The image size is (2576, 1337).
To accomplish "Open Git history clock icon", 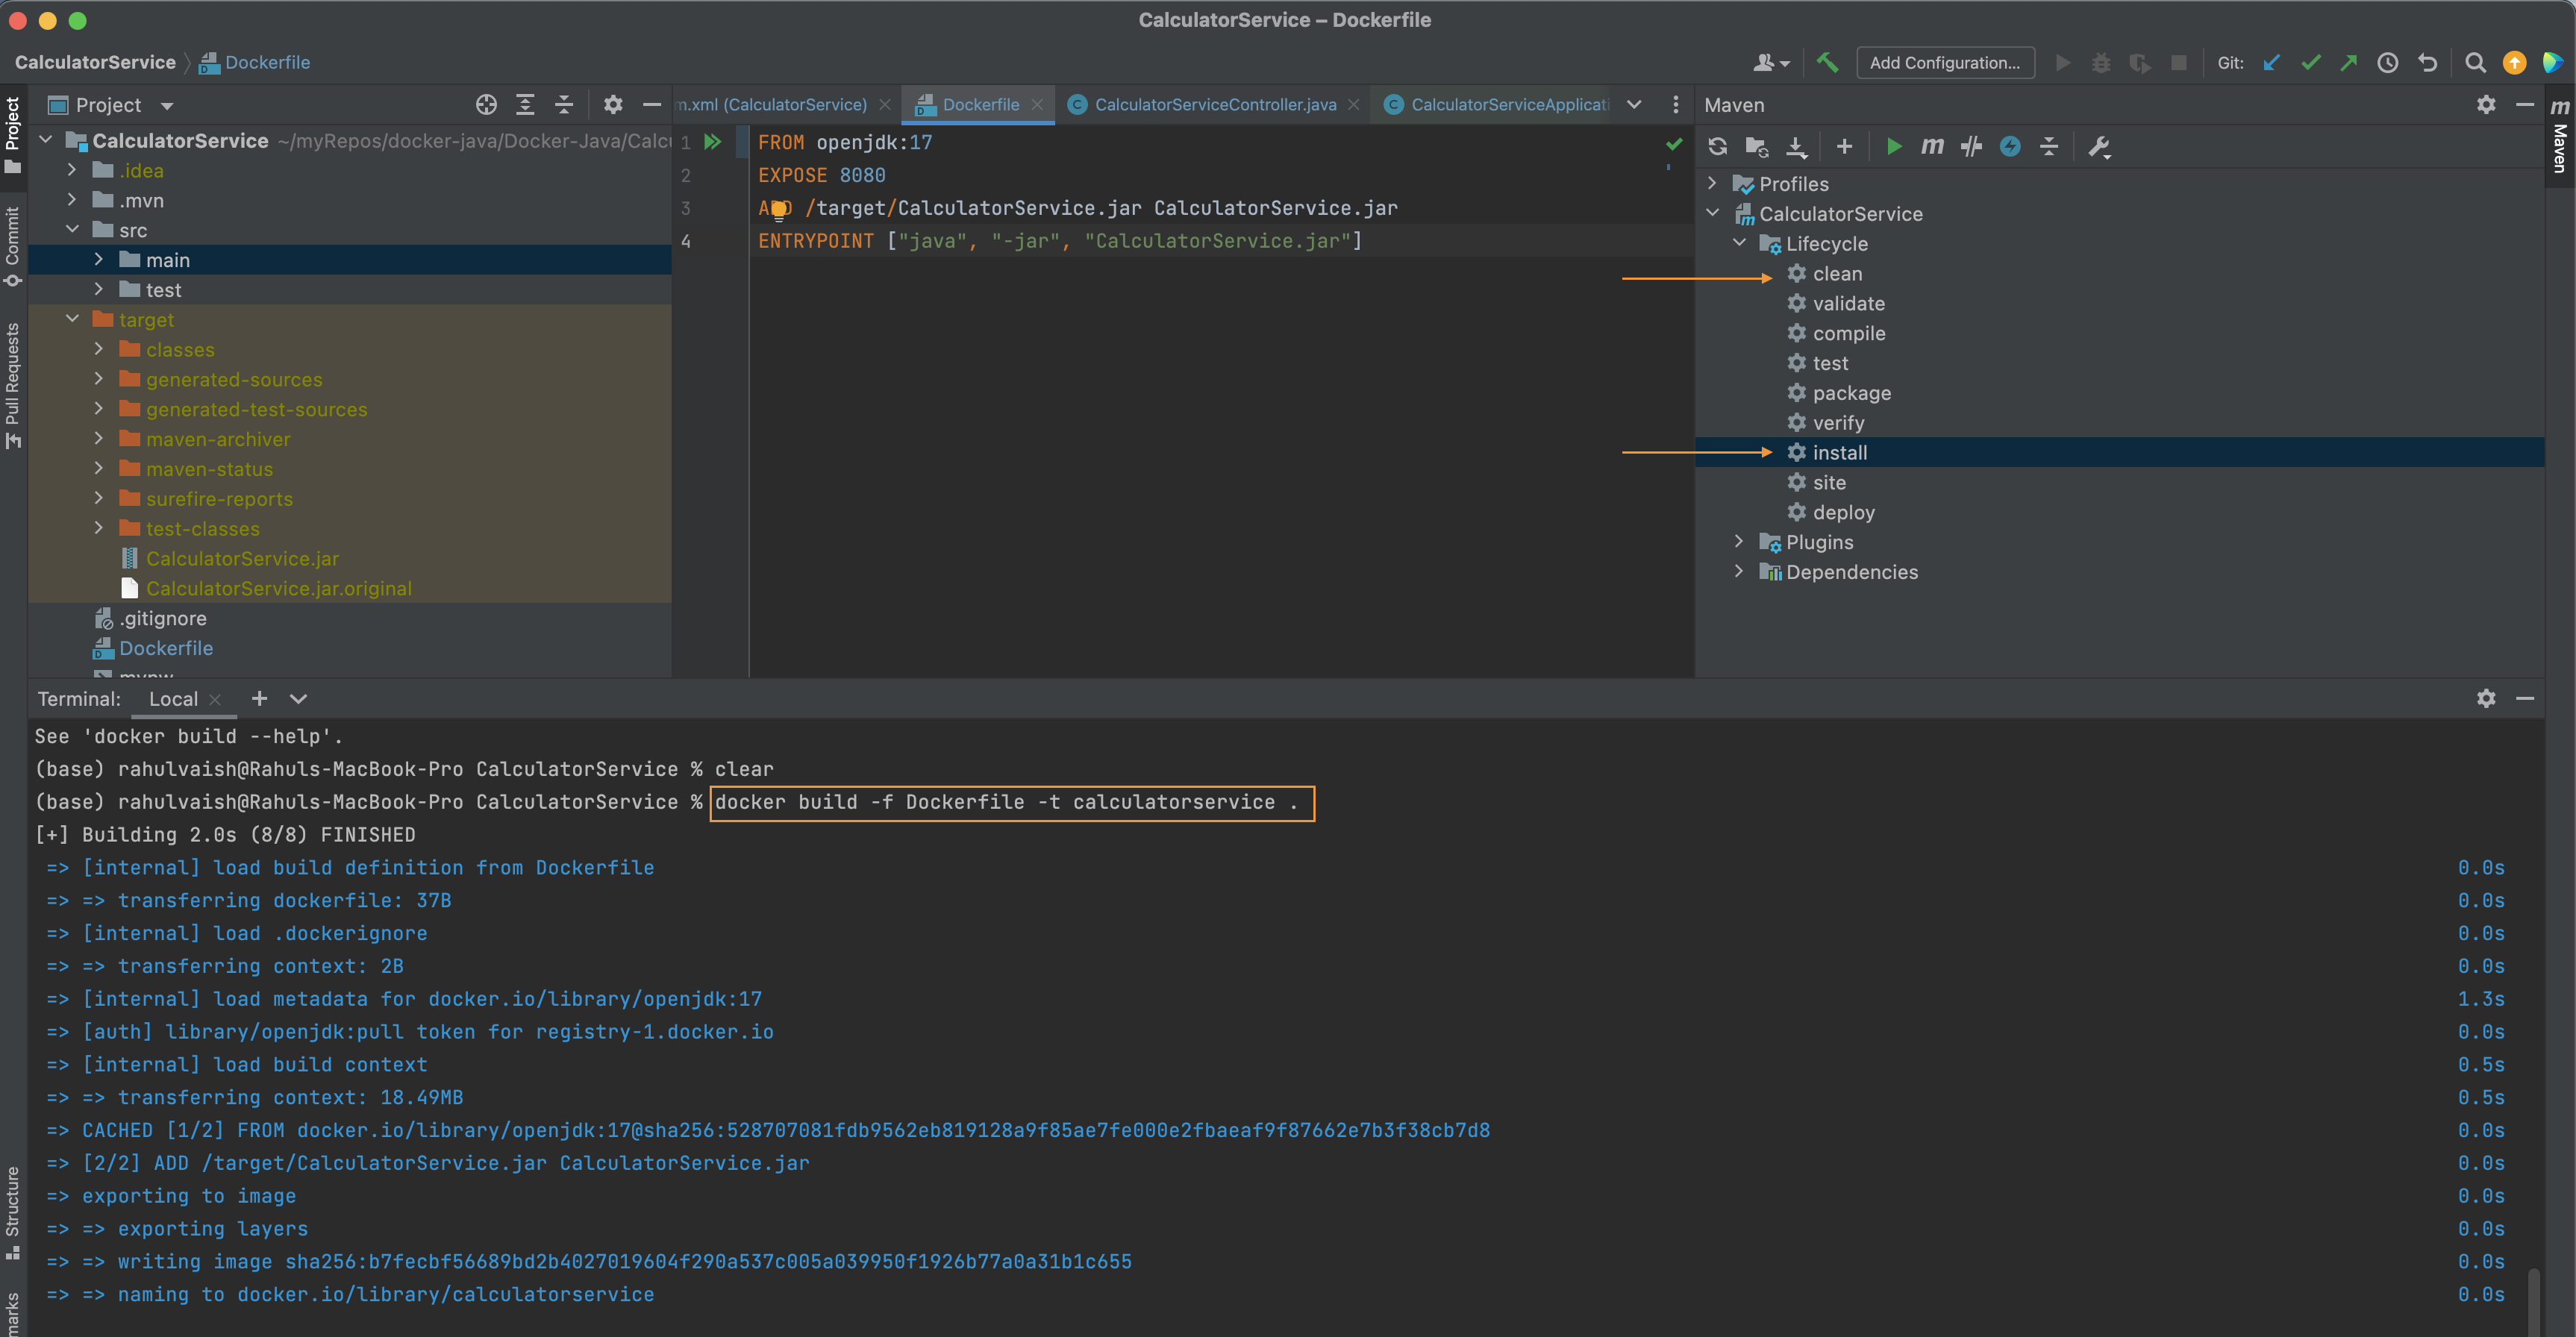I will coord(2387,62).
